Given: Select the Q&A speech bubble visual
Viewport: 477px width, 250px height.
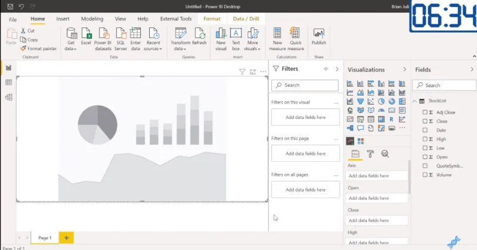Looking at the screenshot, I should (360, 128).
